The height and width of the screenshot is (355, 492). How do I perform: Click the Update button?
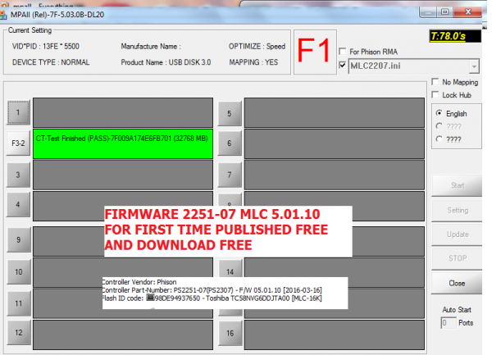tap(457, 234)
